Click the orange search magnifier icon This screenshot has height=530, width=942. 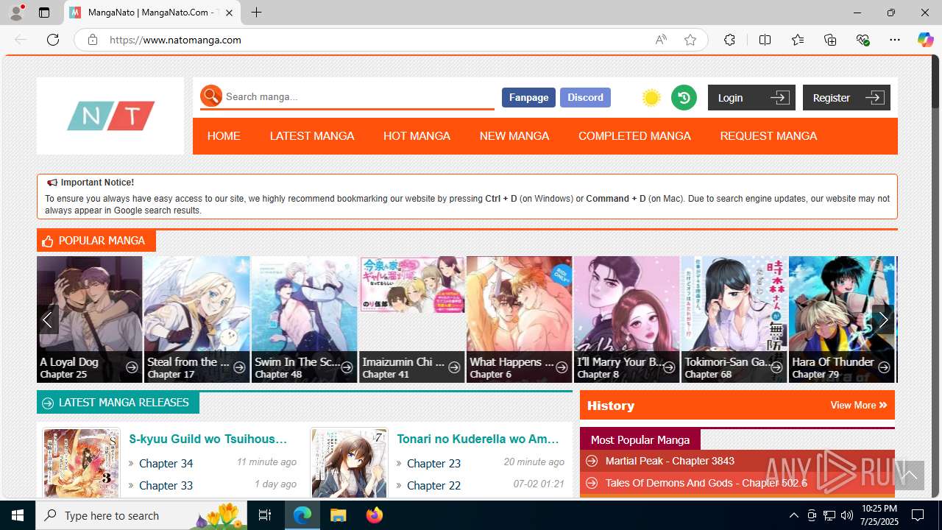pyautogui.click(x=211, y=96)
